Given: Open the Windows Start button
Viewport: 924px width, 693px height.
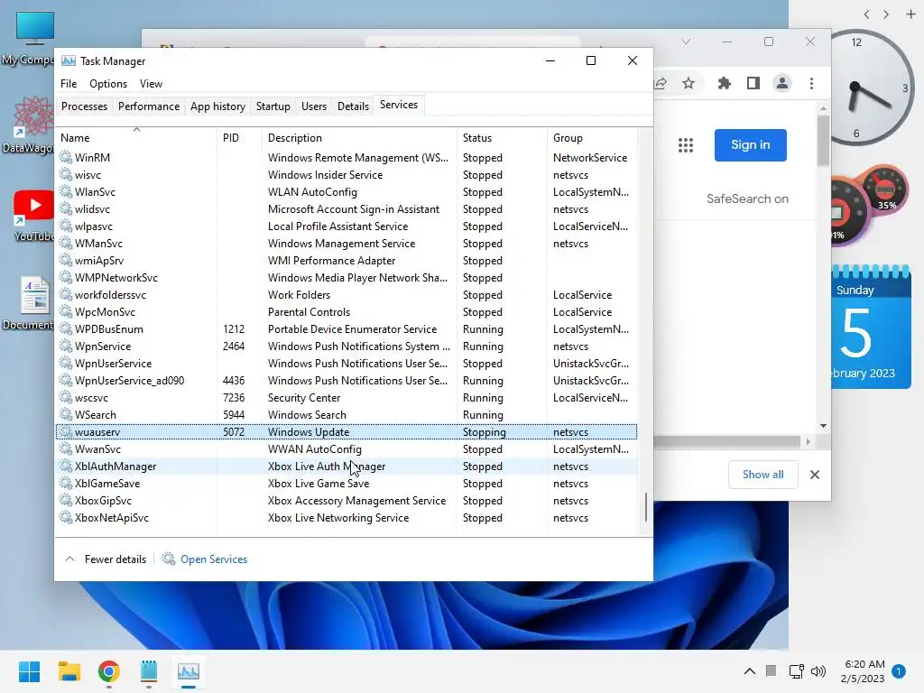Looking at the screenshot, I should click(29, 671).
